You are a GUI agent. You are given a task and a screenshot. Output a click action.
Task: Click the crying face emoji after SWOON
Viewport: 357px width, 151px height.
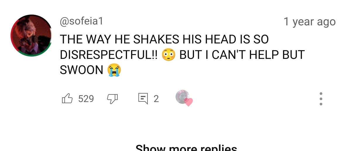[114, 70]
